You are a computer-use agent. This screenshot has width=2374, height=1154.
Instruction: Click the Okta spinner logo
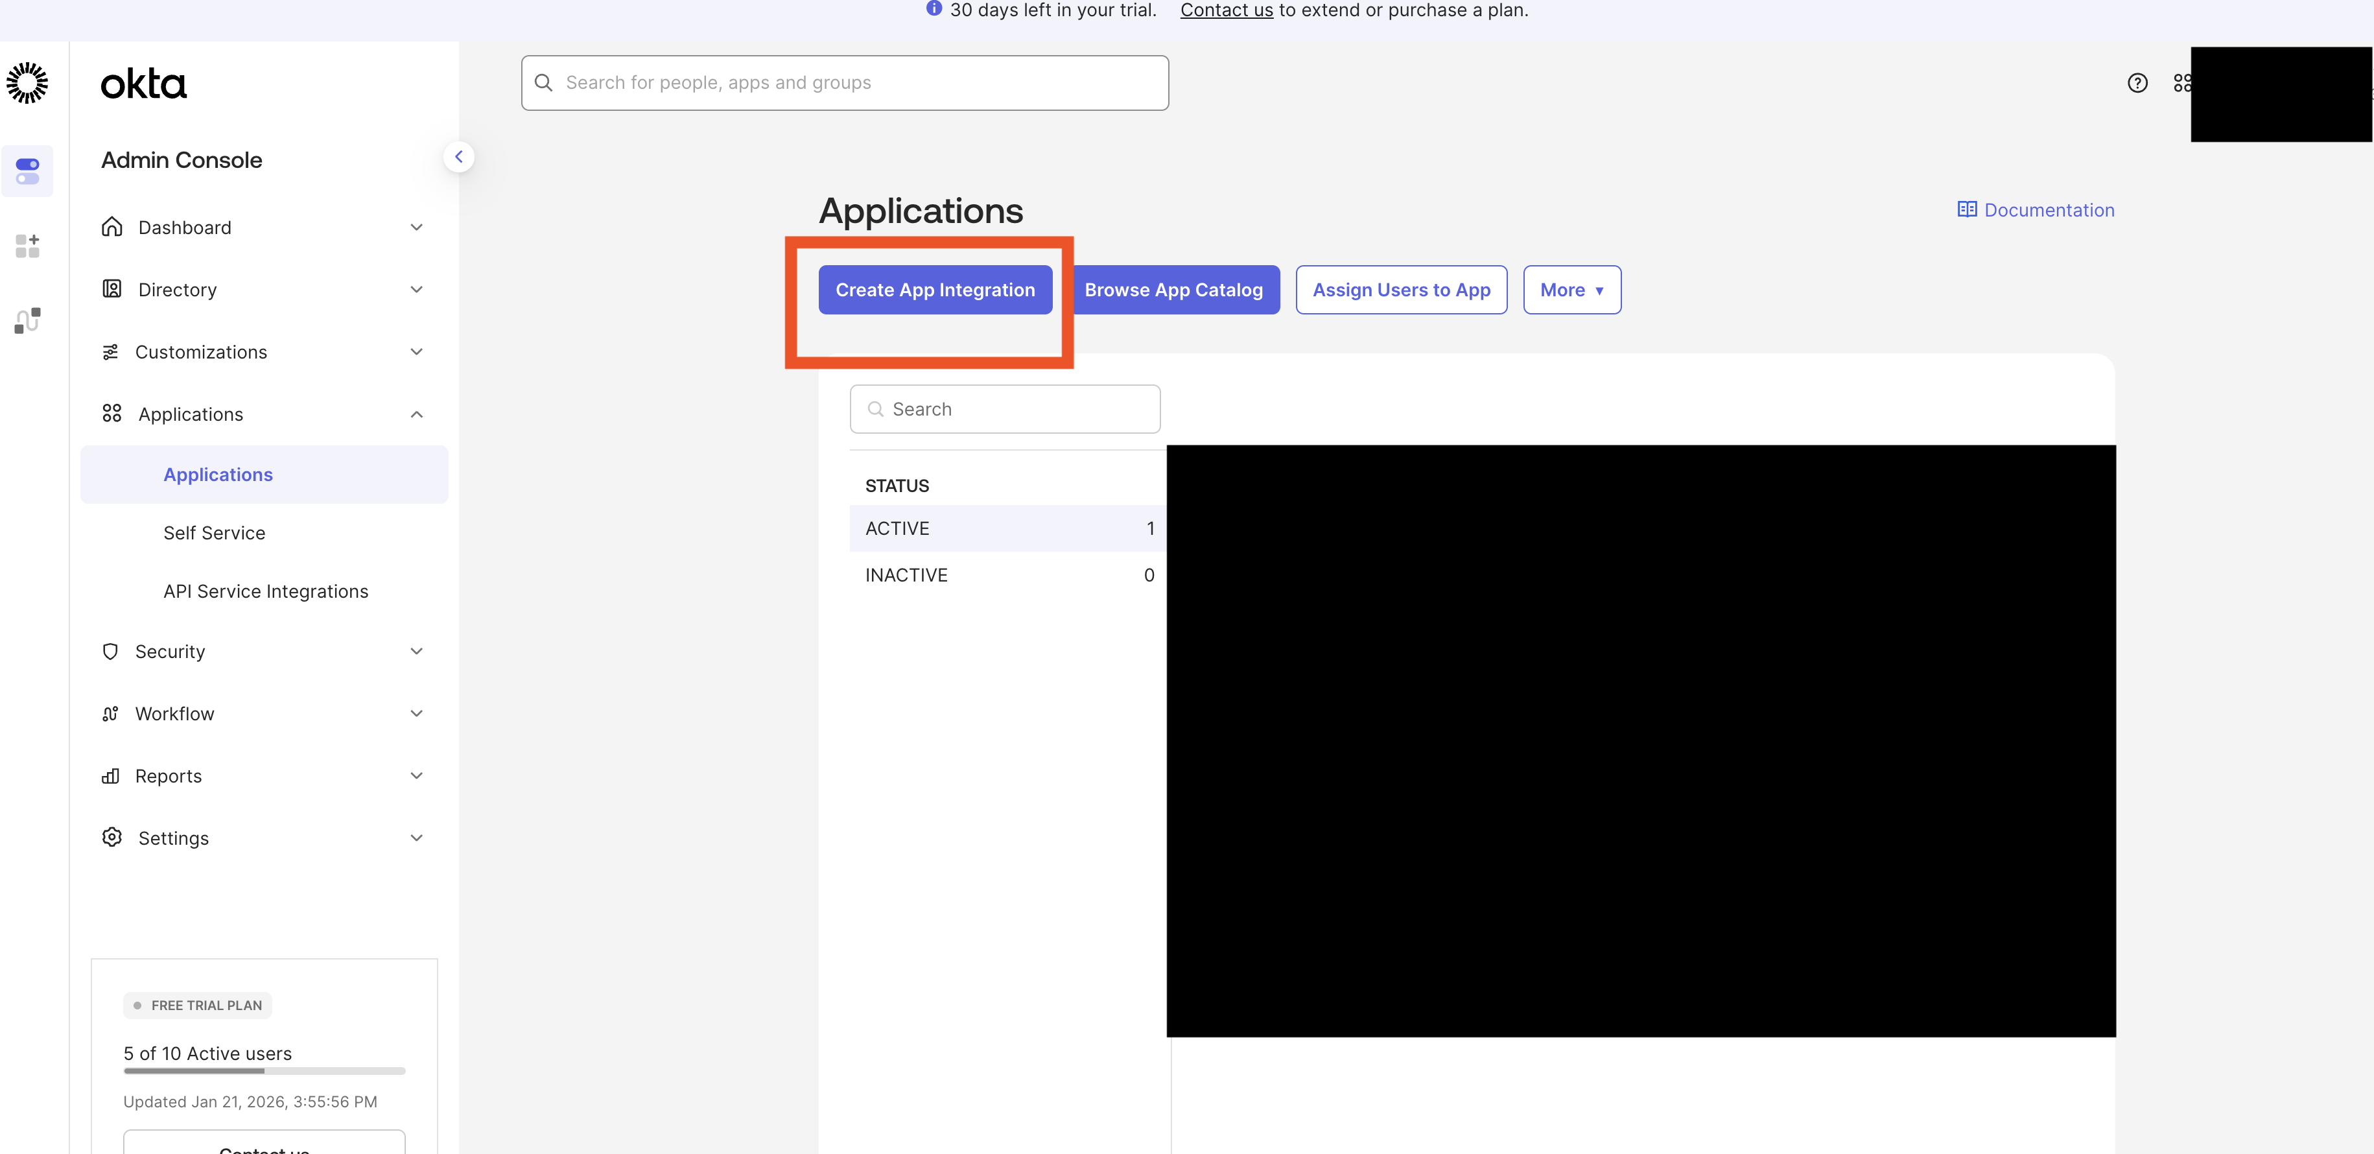pyautogui.click(x=27, y=83)
